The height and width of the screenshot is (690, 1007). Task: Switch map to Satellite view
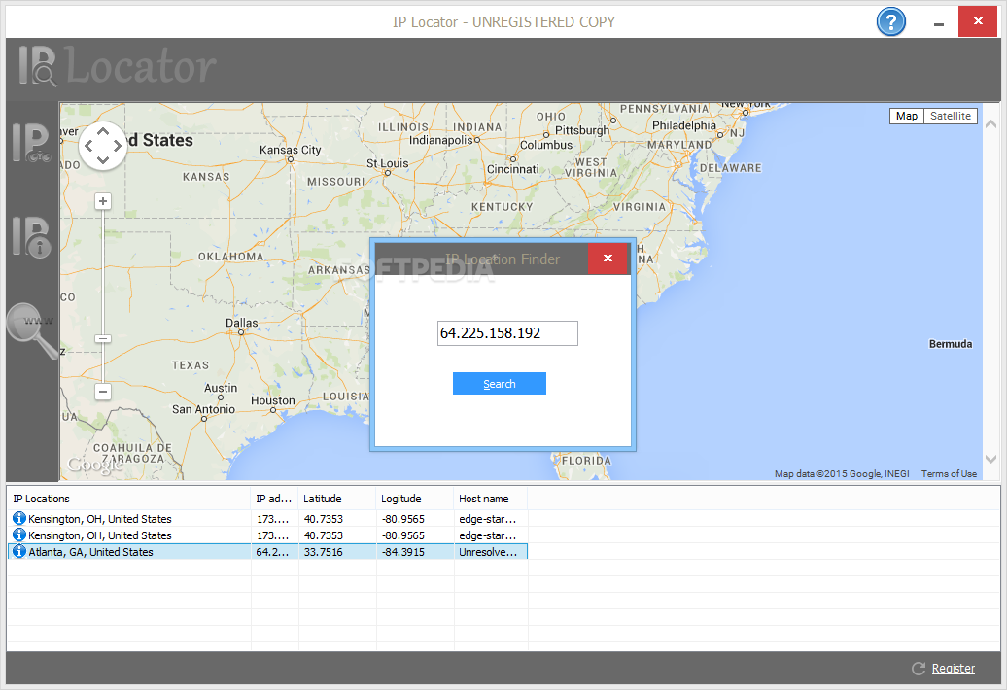pos(951,117)
